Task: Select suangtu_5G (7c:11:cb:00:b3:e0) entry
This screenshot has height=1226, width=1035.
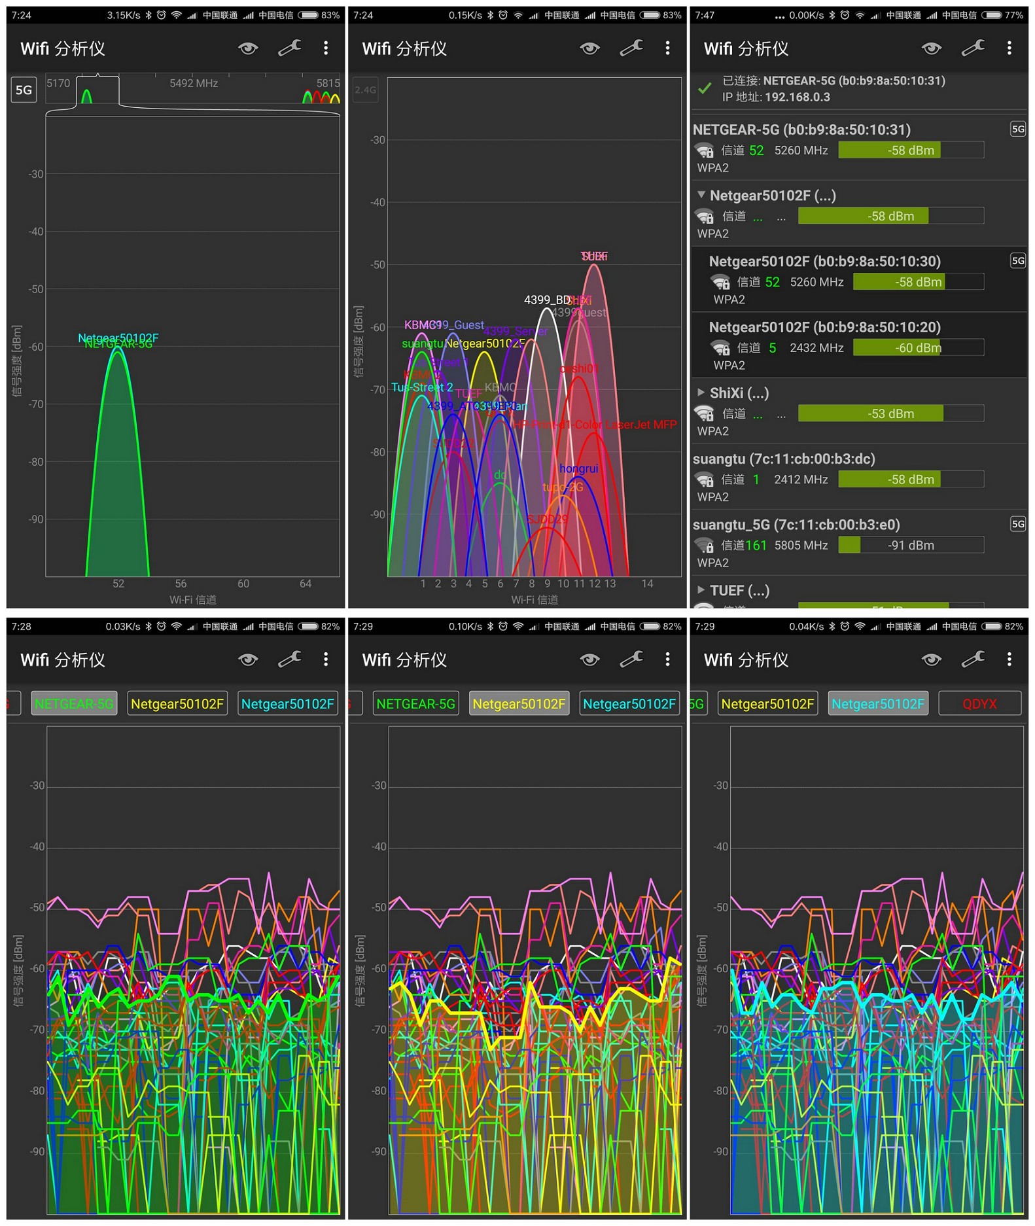Action: [858, 542]
